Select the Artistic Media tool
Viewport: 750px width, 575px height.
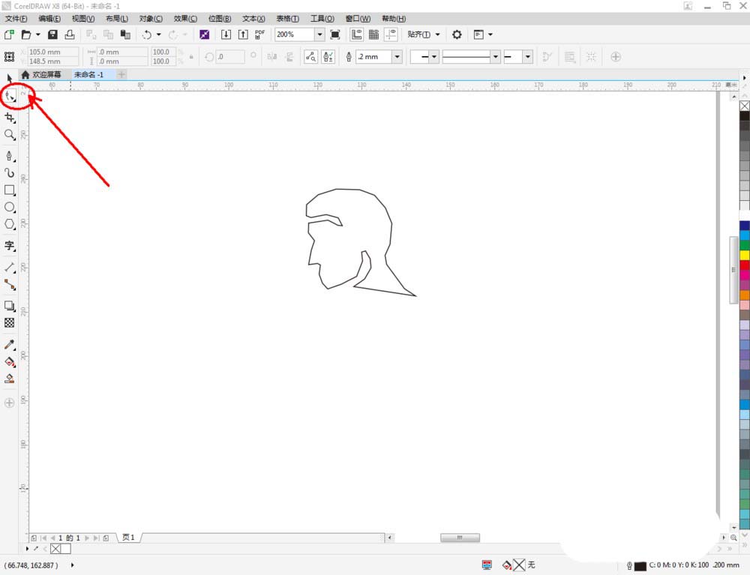[x=10, y=172]
